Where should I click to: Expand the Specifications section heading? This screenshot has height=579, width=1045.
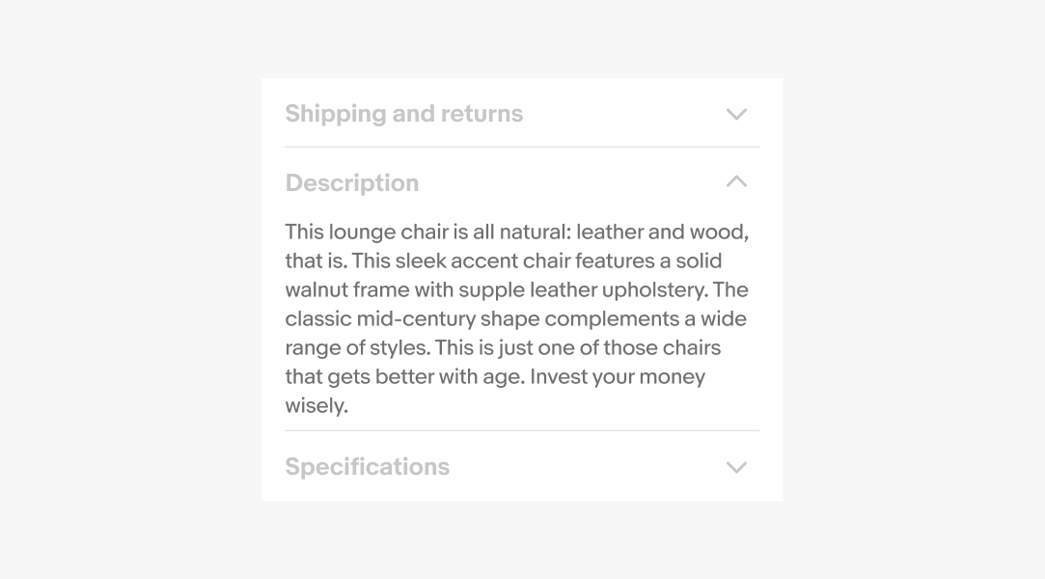368,467
